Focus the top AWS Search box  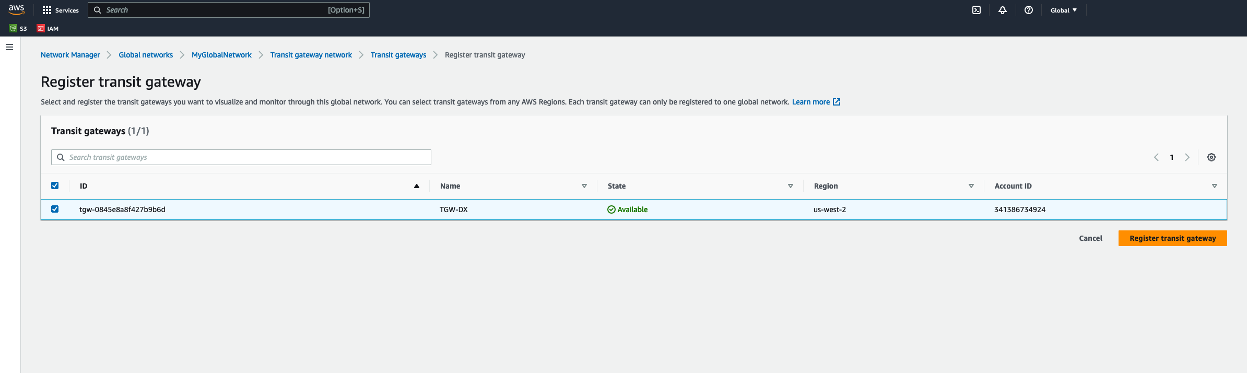229,10
